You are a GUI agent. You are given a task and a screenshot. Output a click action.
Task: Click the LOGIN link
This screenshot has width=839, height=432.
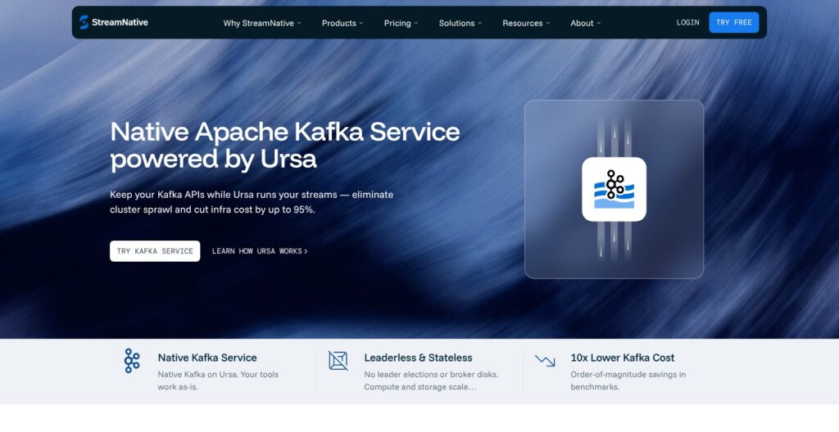687,22
